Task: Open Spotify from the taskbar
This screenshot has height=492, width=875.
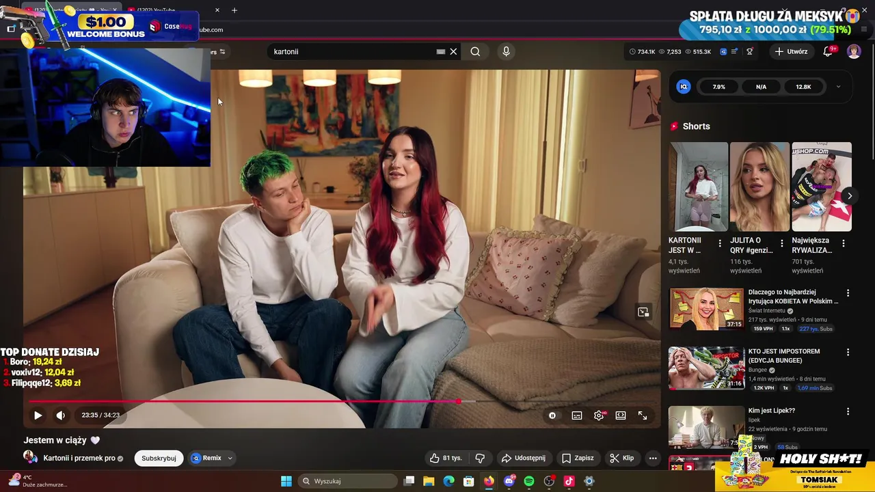Action: 529,481
